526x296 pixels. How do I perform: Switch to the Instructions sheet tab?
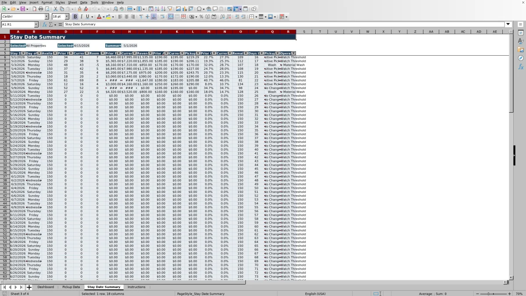coord(136,287)
